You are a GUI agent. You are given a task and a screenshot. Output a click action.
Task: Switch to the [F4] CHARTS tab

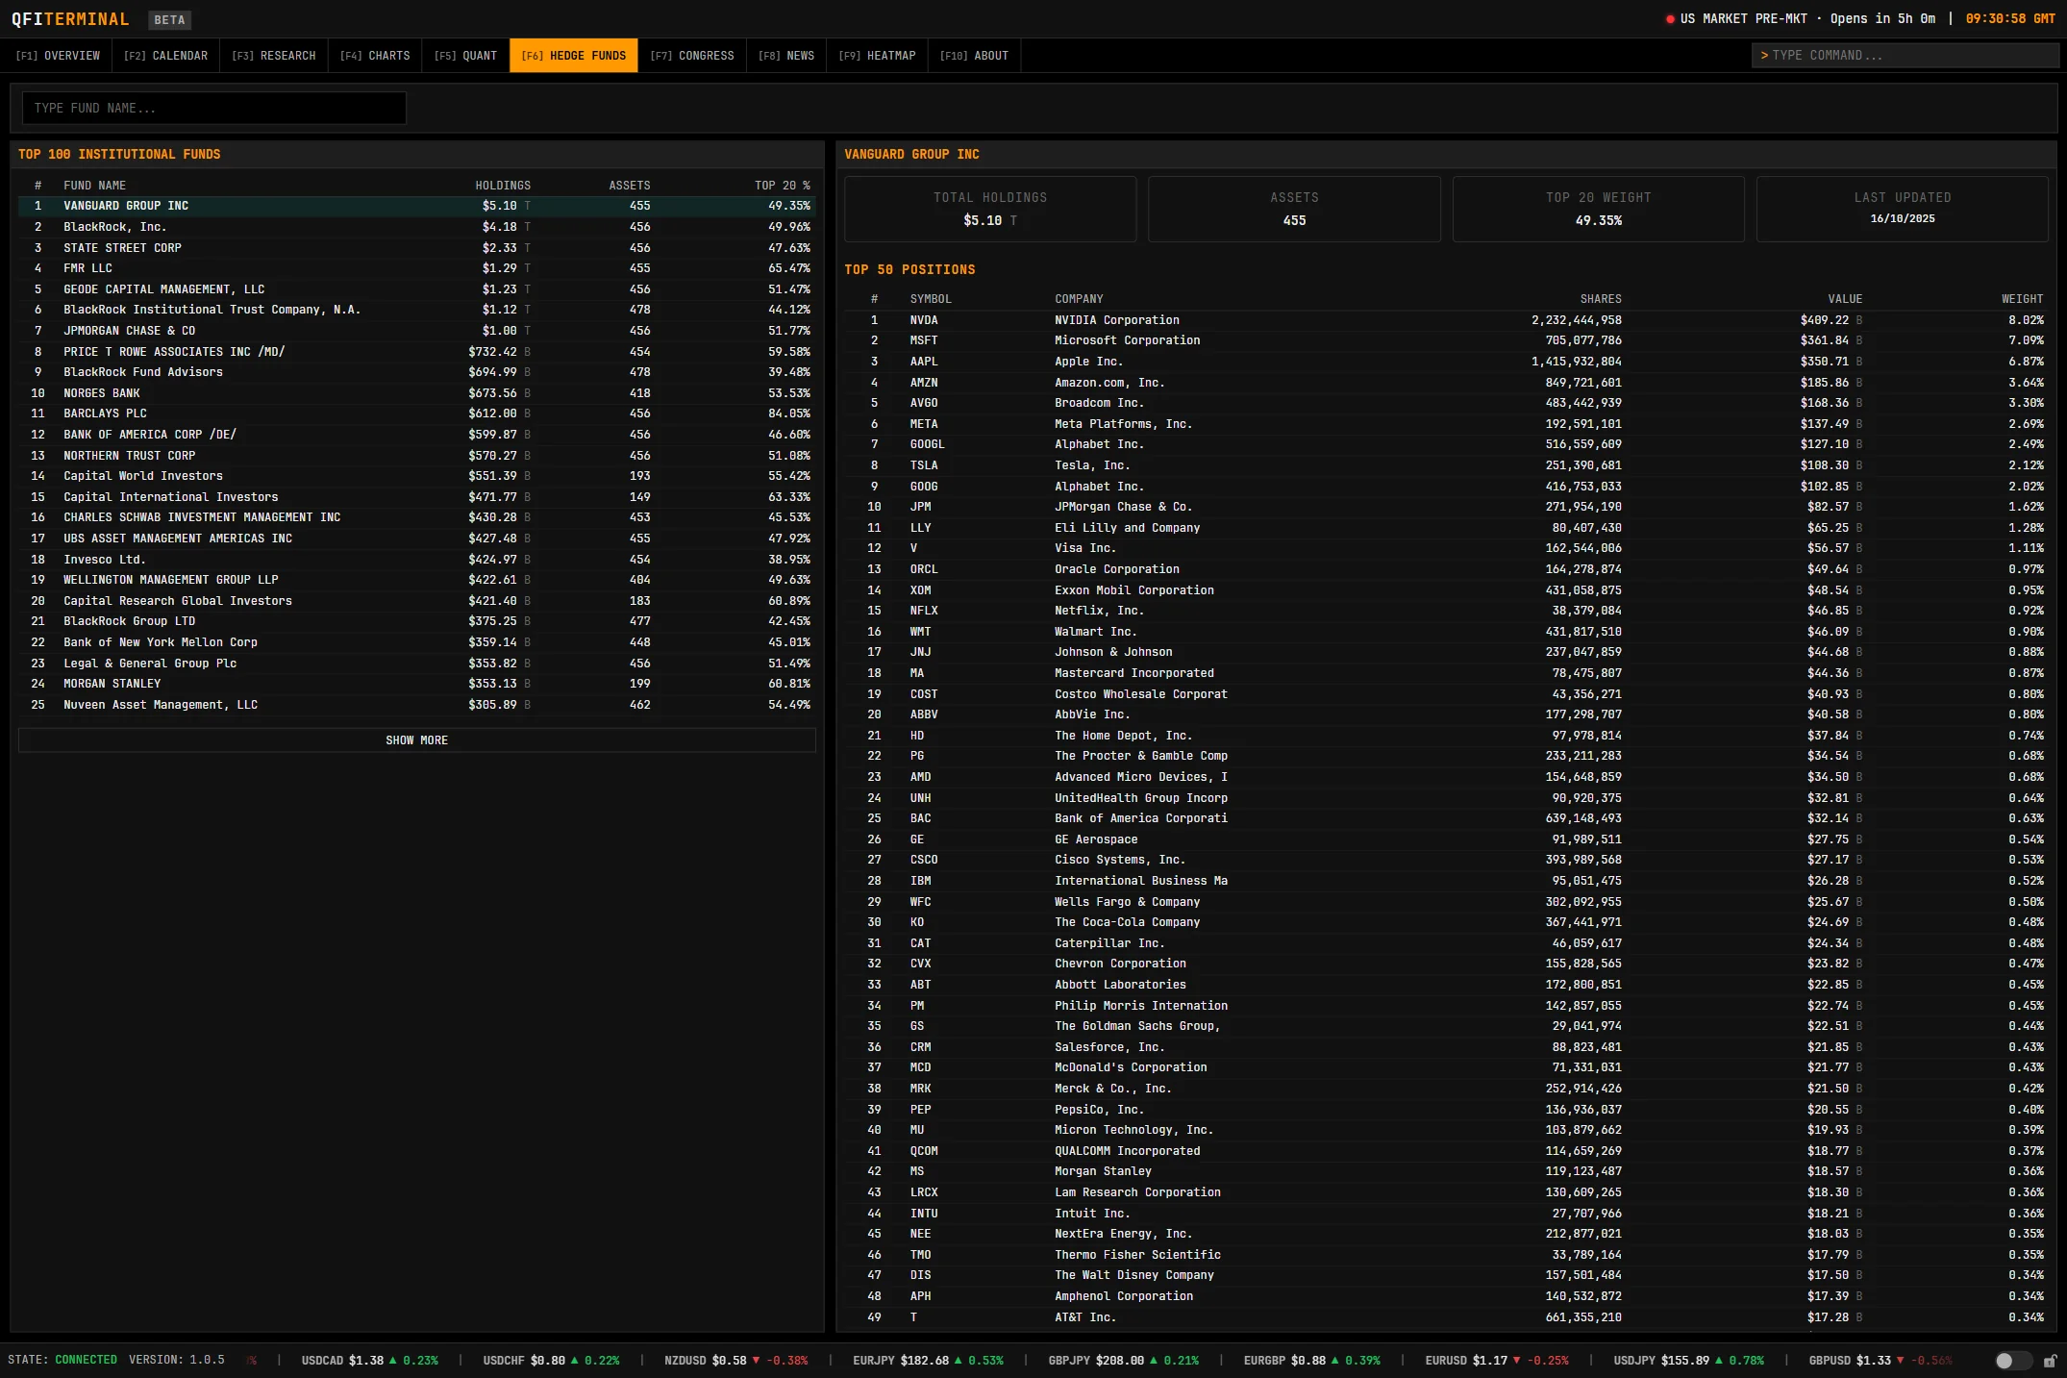(x=375, y=55)
